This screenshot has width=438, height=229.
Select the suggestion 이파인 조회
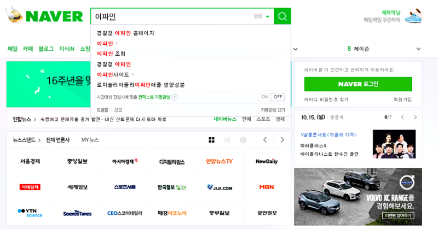point(111,54)
